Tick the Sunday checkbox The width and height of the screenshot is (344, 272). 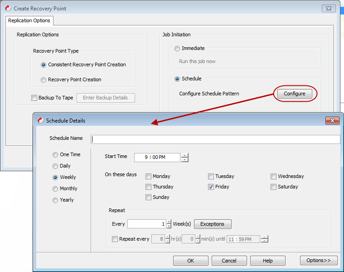pos(149,197)
